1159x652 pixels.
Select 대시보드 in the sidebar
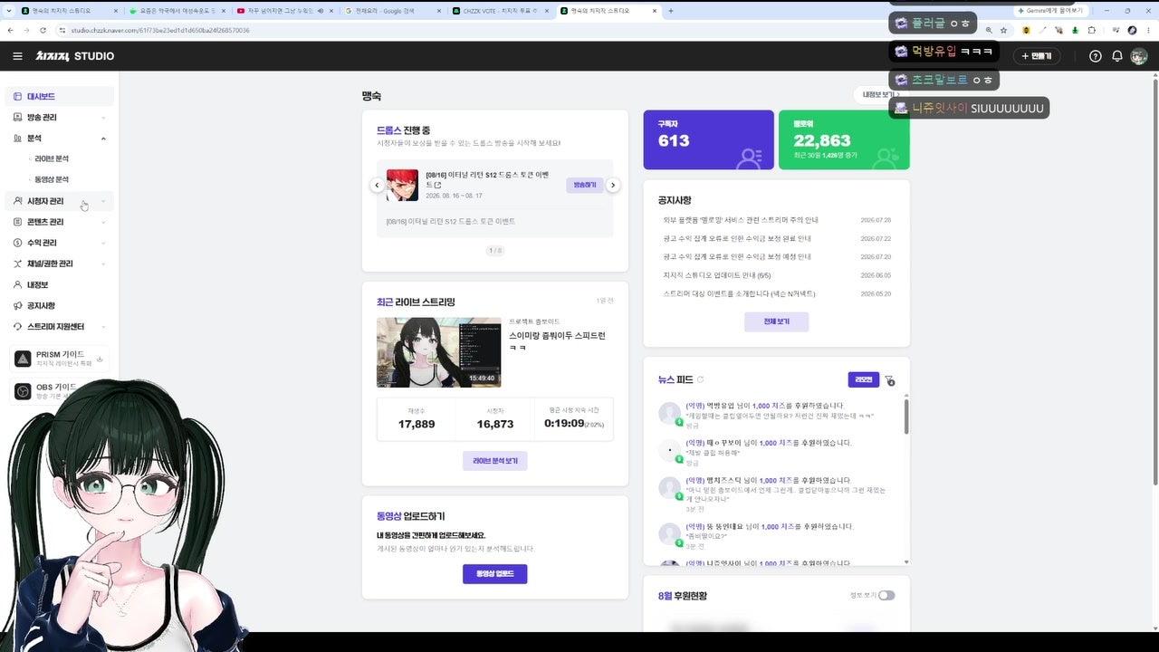coord(60,96)
